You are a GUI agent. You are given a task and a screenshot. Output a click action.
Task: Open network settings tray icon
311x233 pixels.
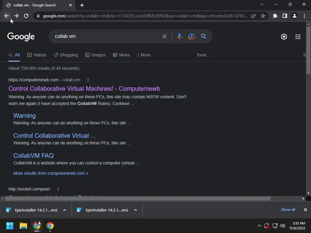pyautogui.click(x=275, y=226)
